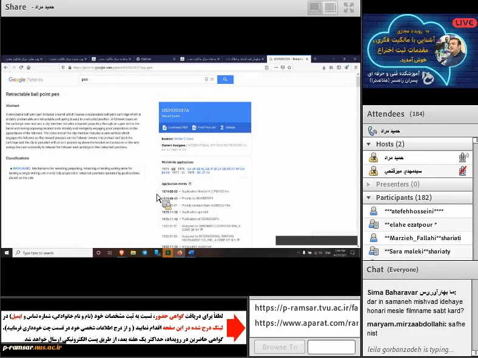The height and width of the screenshot is (358, 478).
Task: Click the phone status icon in Attendees pod
Action: (372, 131)
